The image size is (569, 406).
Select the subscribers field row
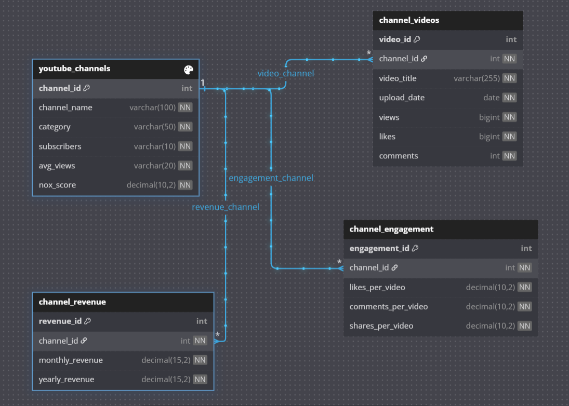click(116, 146)
